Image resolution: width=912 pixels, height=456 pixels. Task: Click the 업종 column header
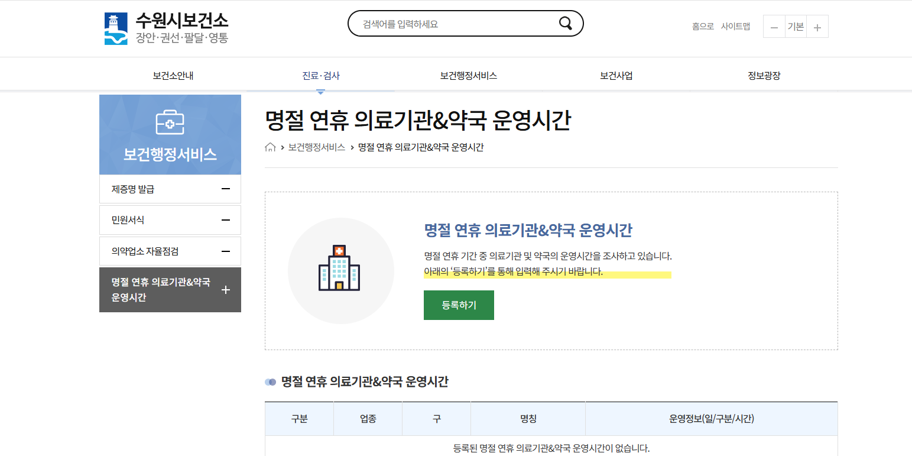click(368, 419)
